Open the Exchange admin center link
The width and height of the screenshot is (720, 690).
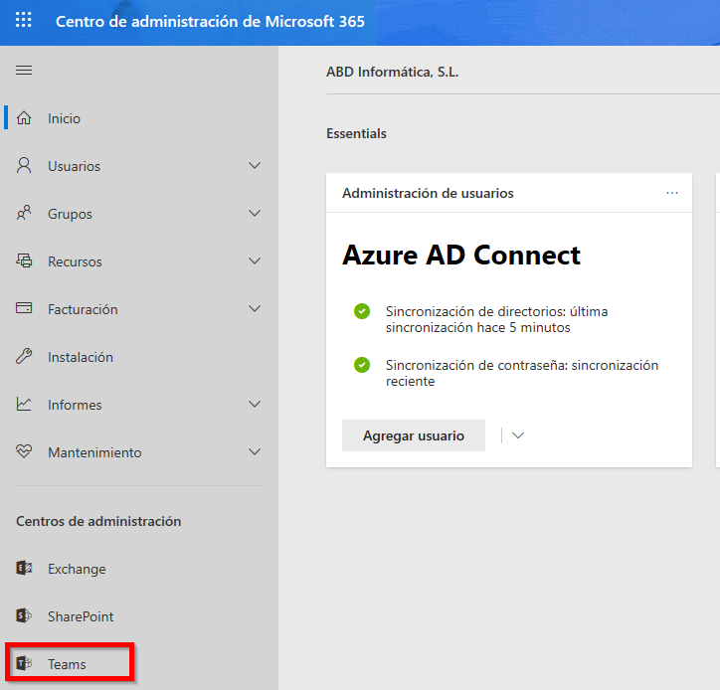77,570
